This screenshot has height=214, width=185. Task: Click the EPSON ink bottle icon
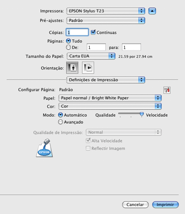click(44, 148)
